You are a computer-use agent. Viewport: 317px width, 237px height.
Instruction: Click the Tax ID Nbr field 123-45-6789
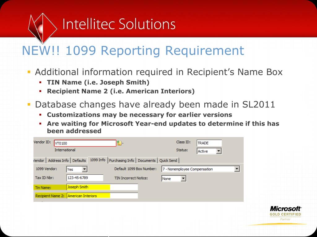tap(85, 178)
